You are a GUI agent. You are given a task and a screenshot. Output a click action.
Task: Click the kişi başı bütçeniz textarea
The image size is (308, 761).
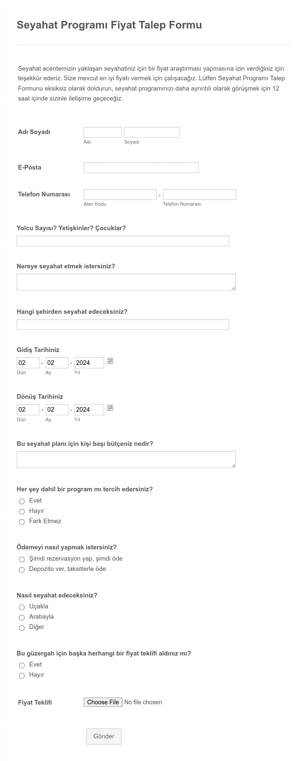coord(126,459)
